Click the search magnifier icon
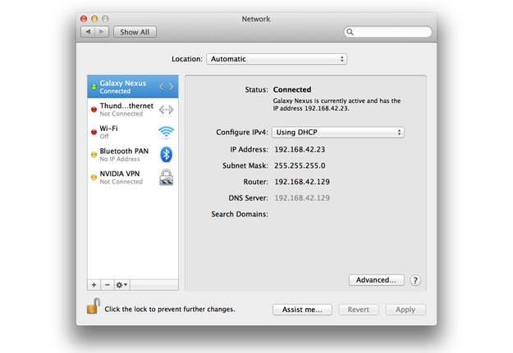Viewport: 513px width, 353px height. [x=350, y=32]
